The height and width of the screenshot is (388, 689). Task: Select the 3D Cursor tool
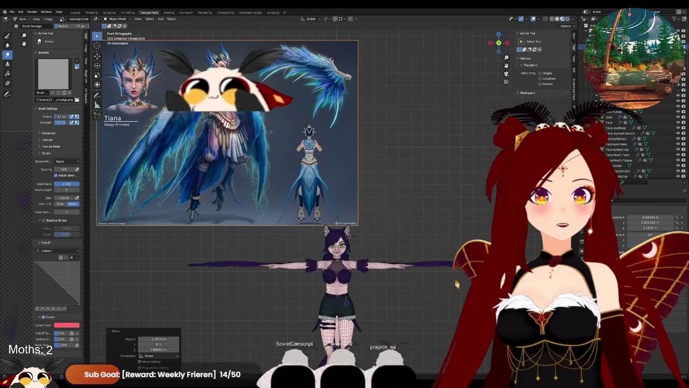pos(97,46)
